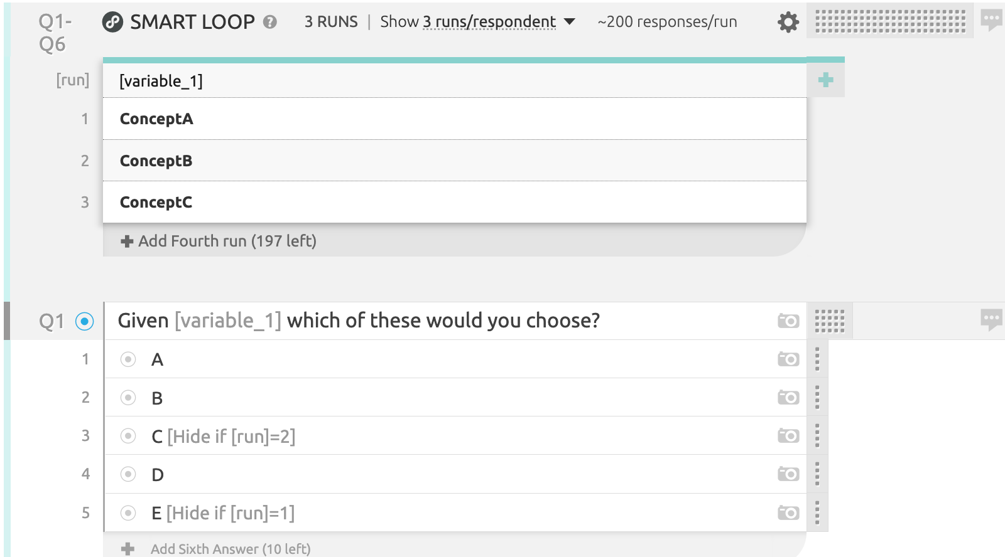Add a new loop variable with plus icon

(x=826, y=80)
